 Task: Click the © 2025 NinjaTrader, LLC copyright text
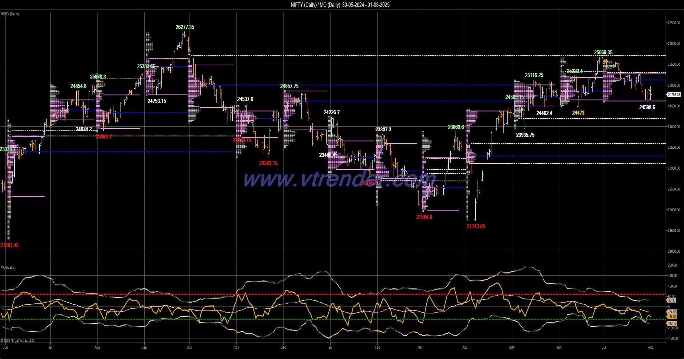(17, 341)
